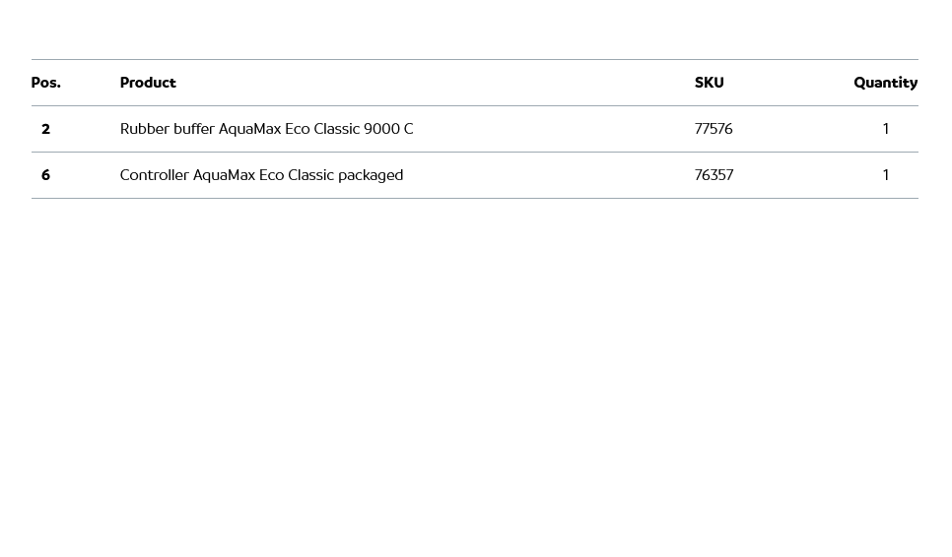This screenshot has width=952, height=557.
Task: Open the Rubber buffer AquaMax Eco Classic product
Action: coord(266,129)
